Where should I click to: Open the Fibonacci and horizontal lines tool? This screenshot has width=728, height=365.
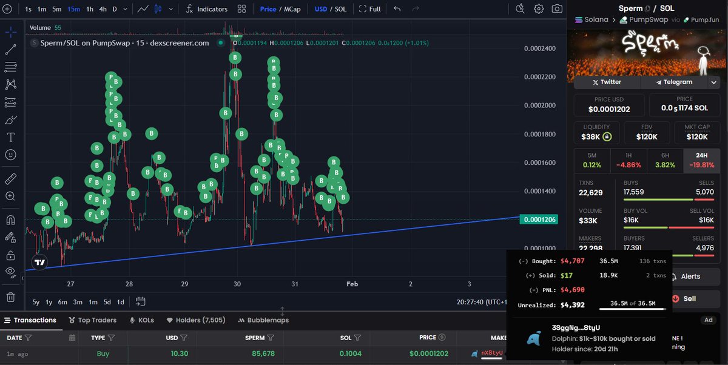(x=10, y=67)
